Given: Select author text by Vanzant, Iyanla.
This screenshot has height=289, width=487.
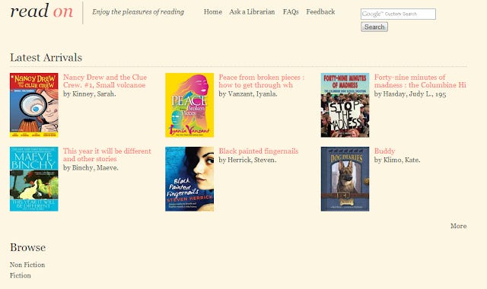Looking at the screenshot, I should click(248, 94).
